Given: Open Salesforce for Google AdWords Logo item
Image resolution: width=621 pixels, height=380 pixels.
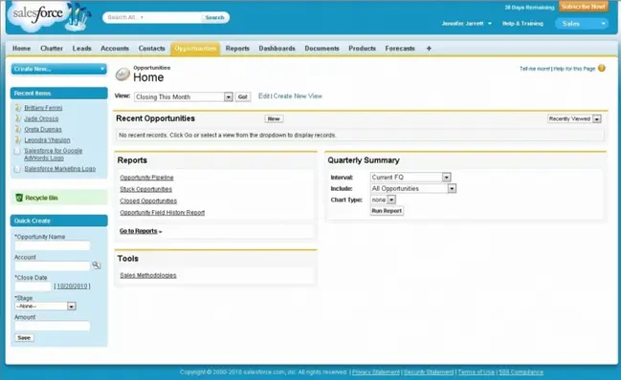Looking at the screenshot, I should [53, 154].
